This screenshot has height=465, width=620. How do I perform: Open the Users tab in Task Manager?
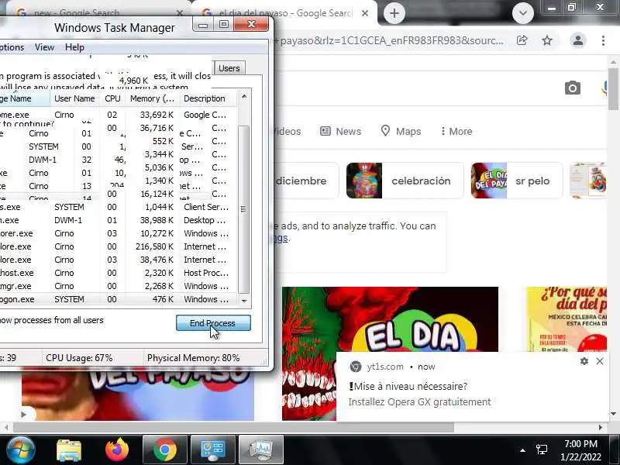[229, 68]
